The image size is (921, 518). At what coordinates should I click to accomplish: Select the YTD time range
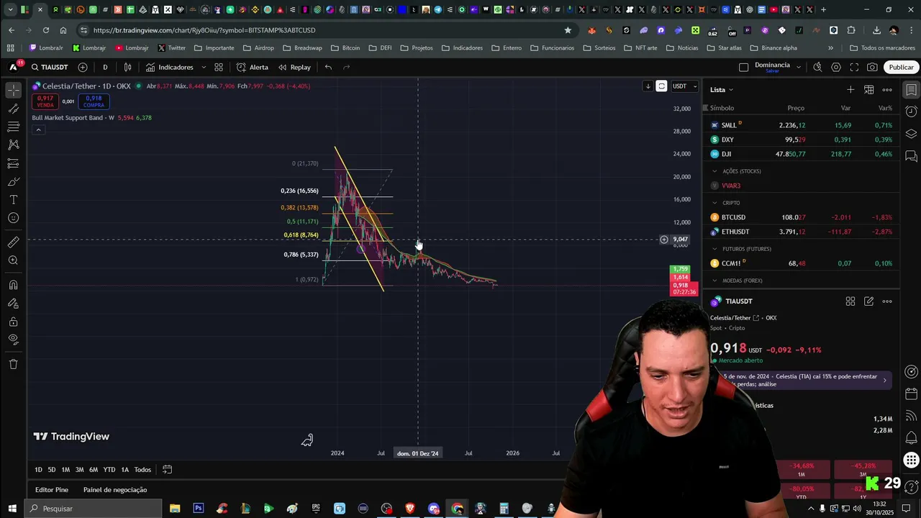point(109,470)
